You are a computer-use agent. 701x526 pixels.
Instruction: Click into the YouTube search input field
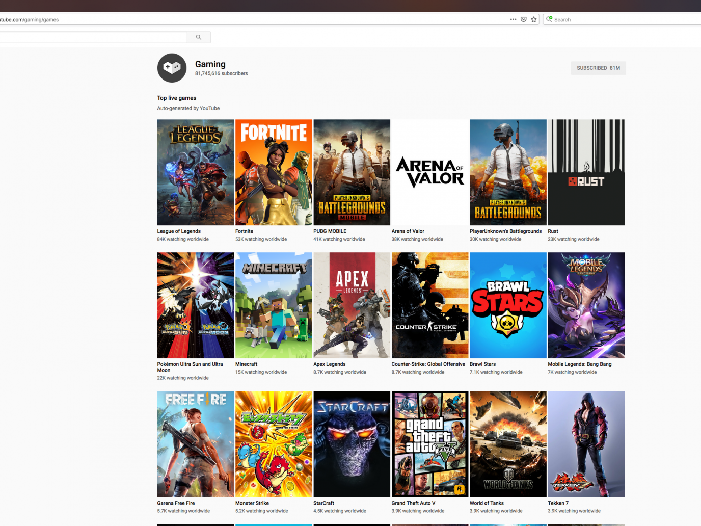point(92,37)
